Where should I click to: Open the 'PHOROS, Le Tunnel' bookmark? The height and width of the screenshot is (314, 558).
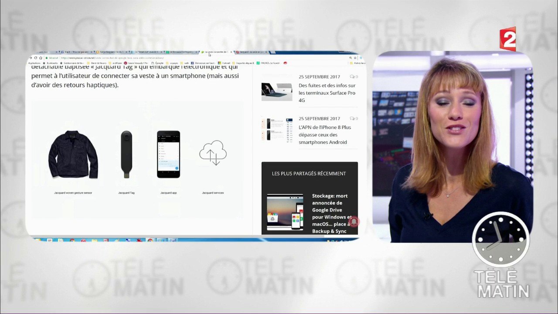(x=268, y=63)
